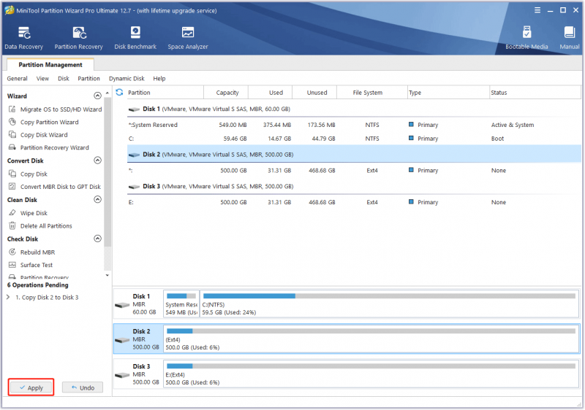This screenshot has width=585, height=410.
Task: Open the hamburger menu in the title bar
Action: tap(537, 10)
